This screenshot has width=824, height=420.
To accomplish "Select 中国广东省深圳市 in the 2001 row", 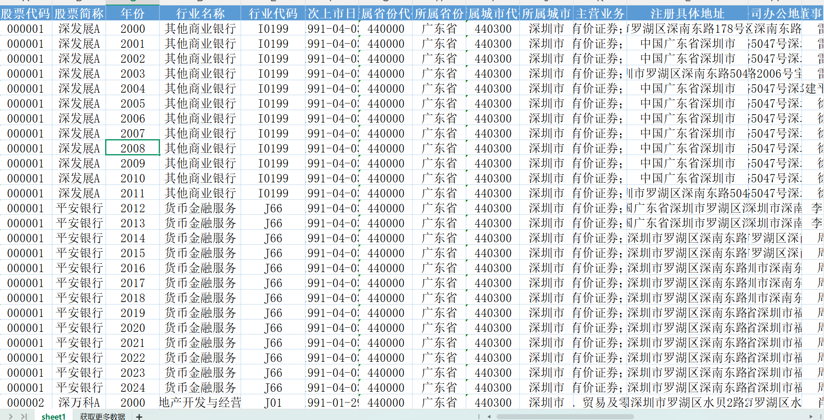I will (x=687, y=44).
